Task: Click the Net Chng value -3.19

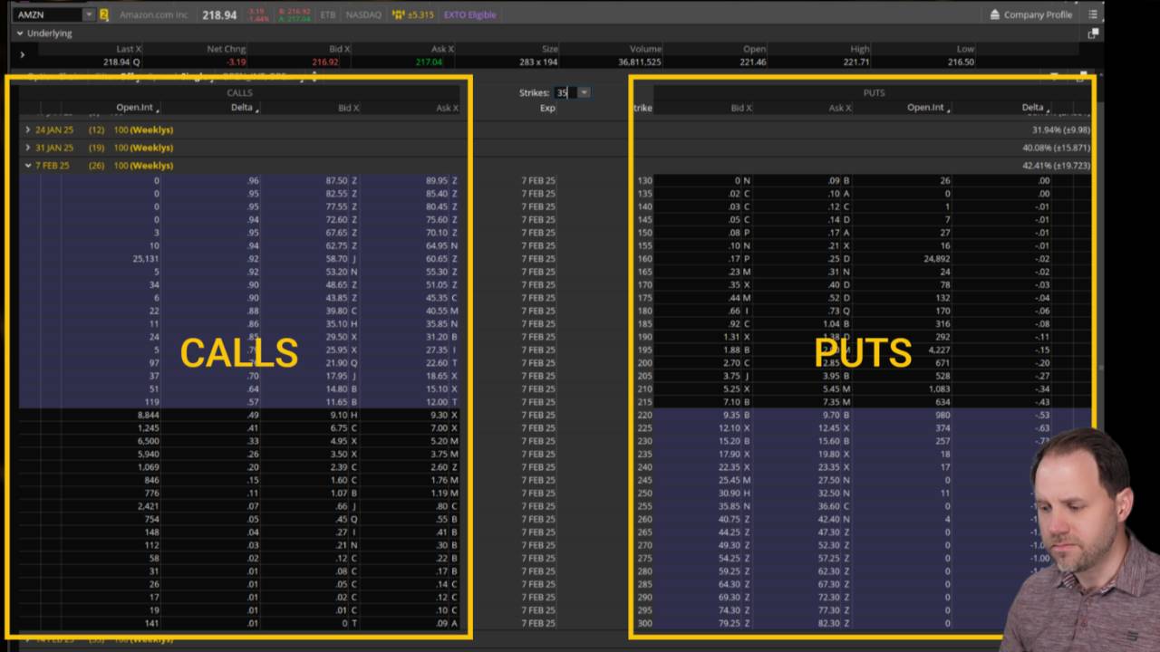Action: [237, 62]
